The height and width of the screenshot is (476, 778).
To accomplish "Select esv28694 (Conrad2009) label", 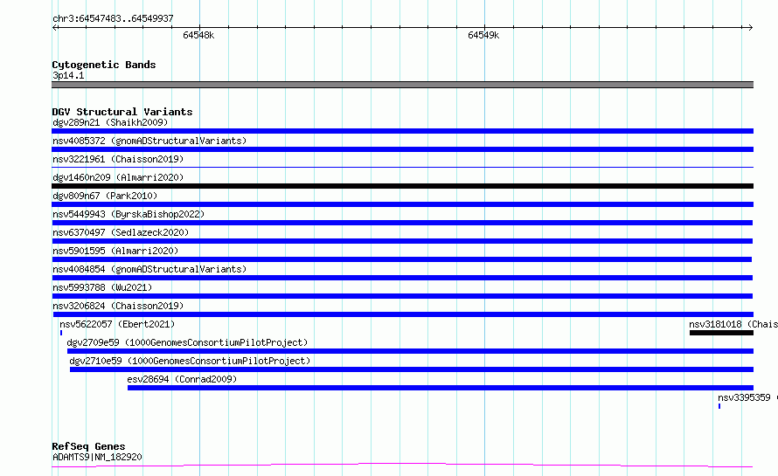I will (x=182, y=379).
